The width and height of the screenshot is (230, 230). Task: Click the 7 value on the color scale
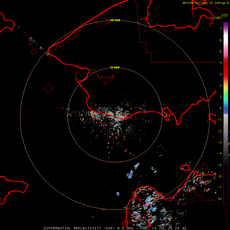pos(221,29)
